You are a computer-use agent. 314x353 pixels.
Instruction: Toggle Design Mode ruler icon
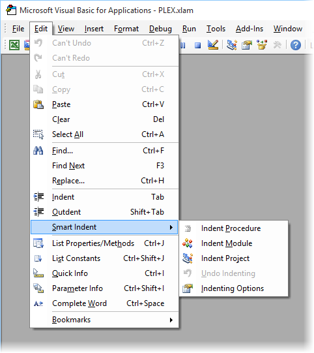[x=213, y=45]
